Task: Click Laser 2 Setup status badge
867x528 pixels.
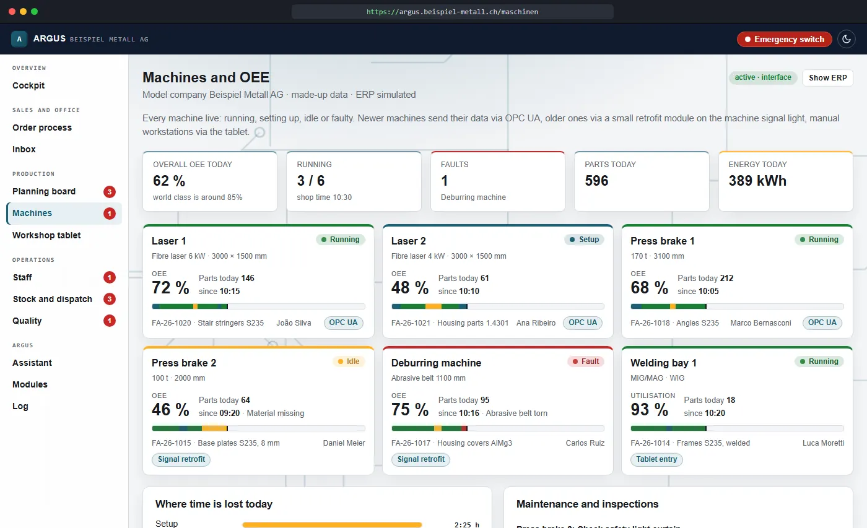Action: (x=584, y=240)
